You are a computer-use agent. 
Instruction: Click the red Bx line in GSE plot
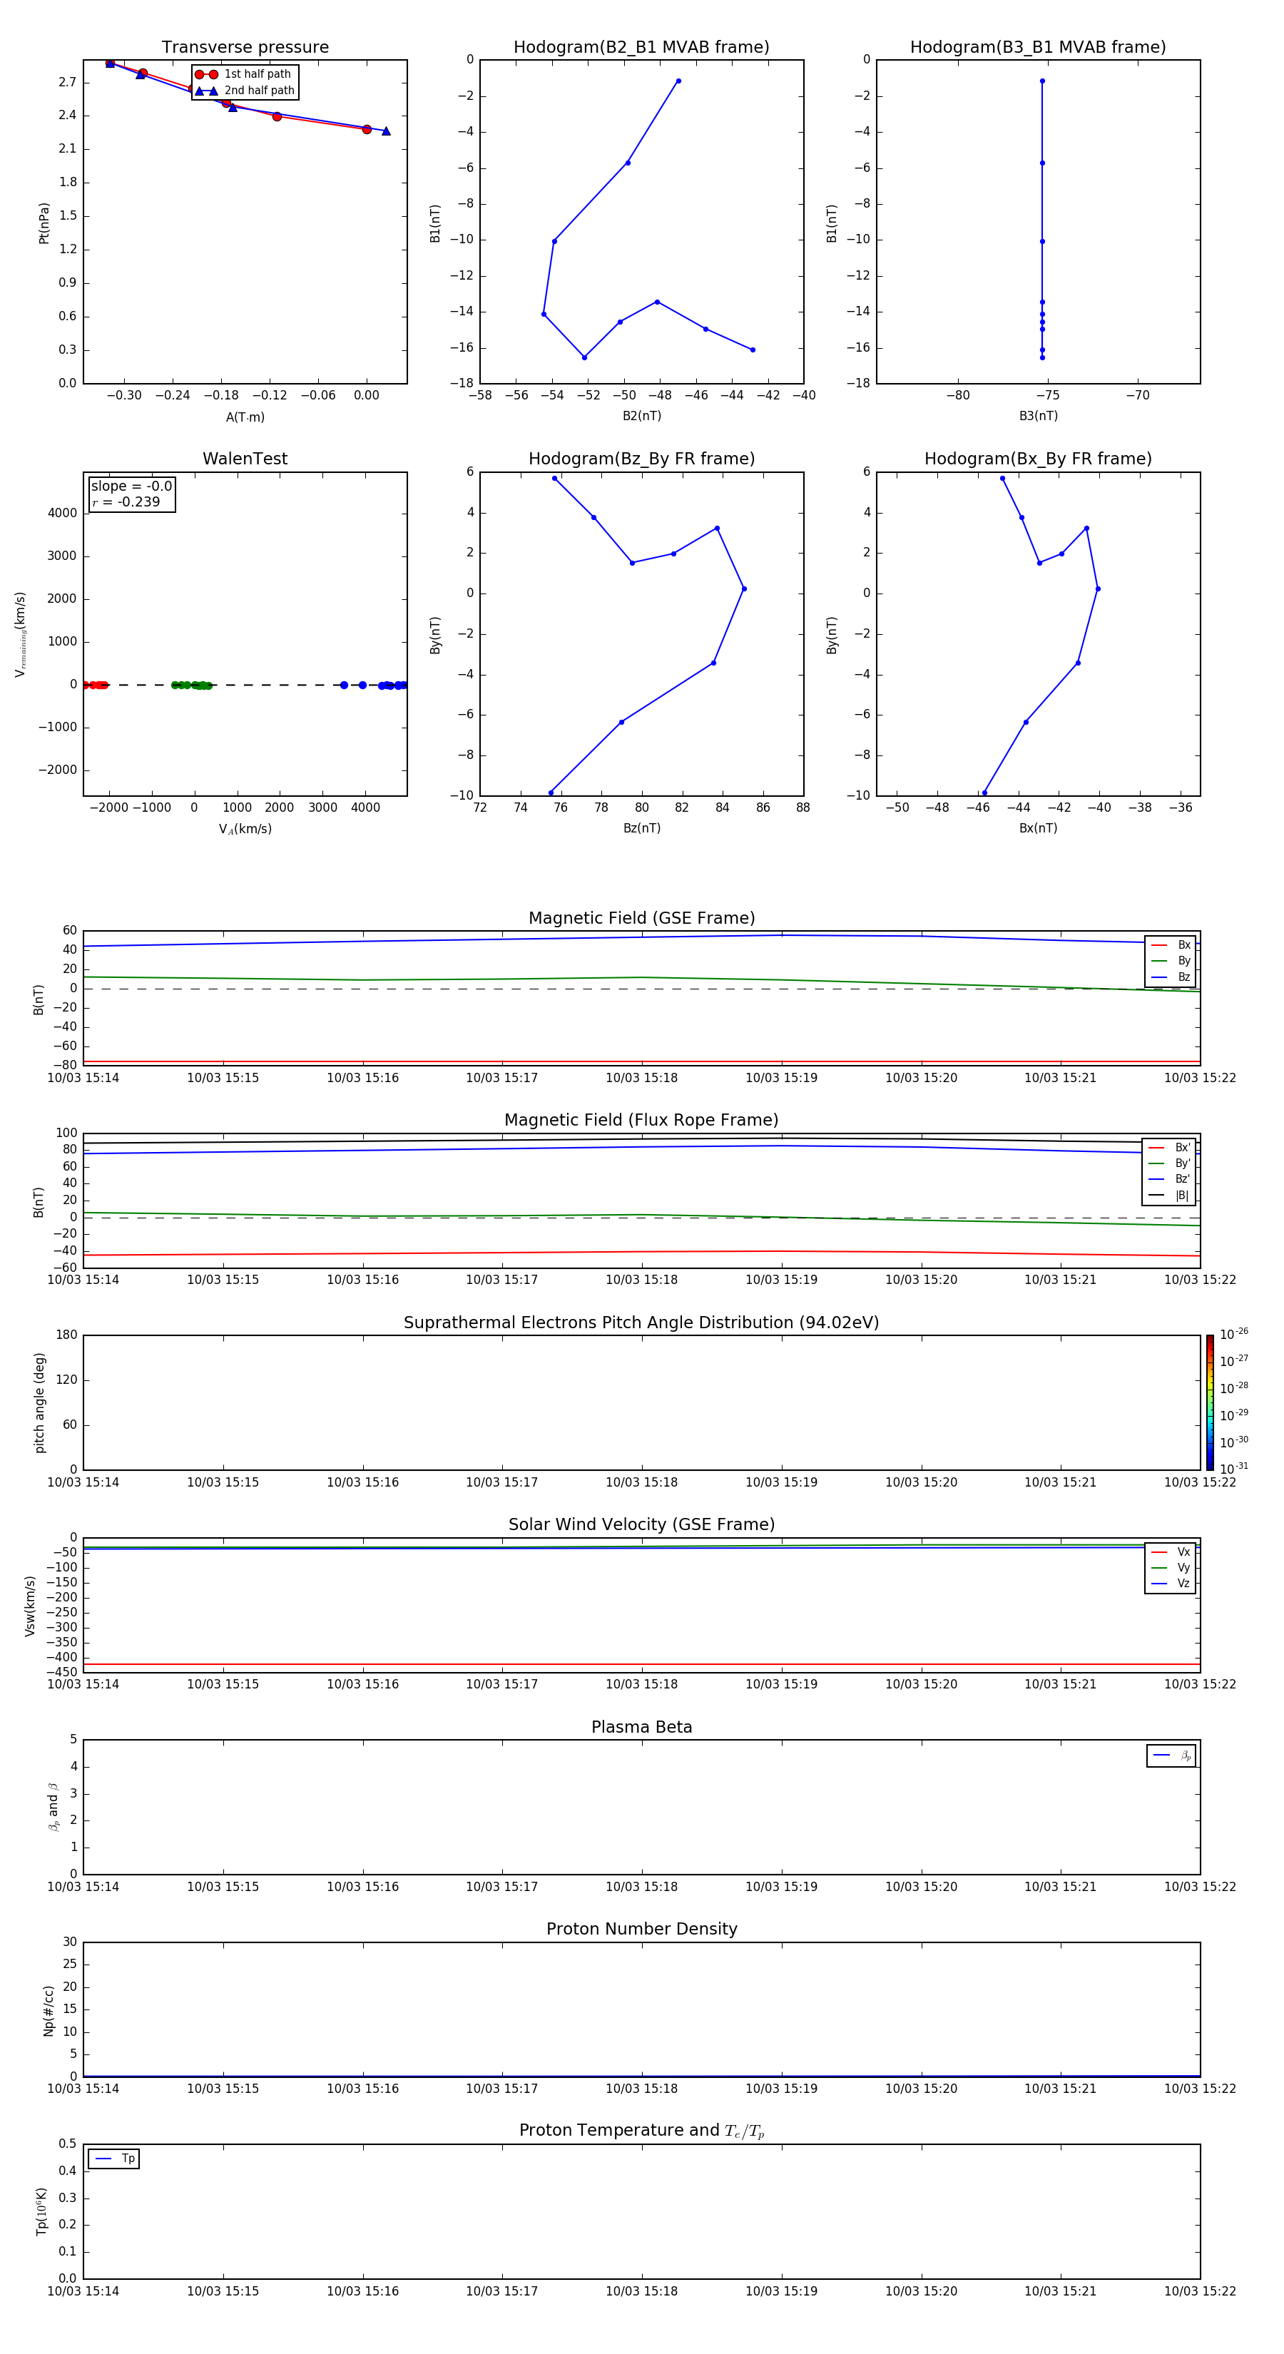point(641,1061)
